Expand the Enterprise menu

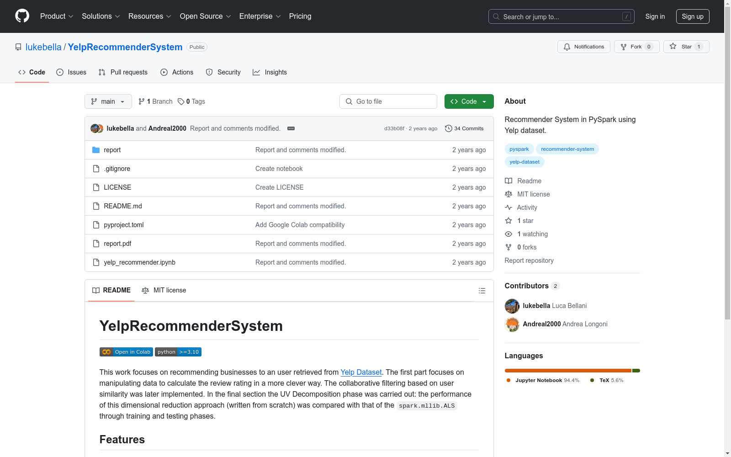(x=260, y=16)
